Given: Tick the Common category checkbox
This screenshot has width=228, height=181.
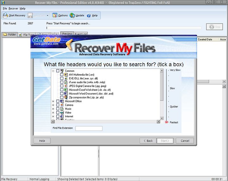Looking at the screenshot, I should (58, 71).
